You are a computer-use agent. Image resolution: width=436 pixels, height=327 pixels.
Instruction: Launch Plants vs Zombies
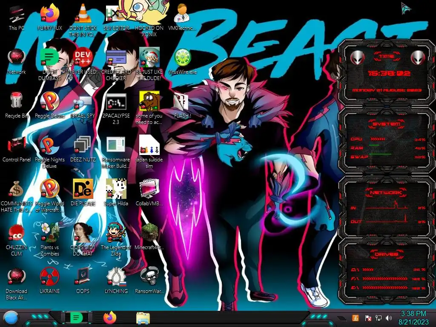(49, 232)
